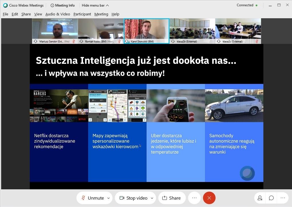
Task: Leave meeting with red X button
Action: click(209, 198)
